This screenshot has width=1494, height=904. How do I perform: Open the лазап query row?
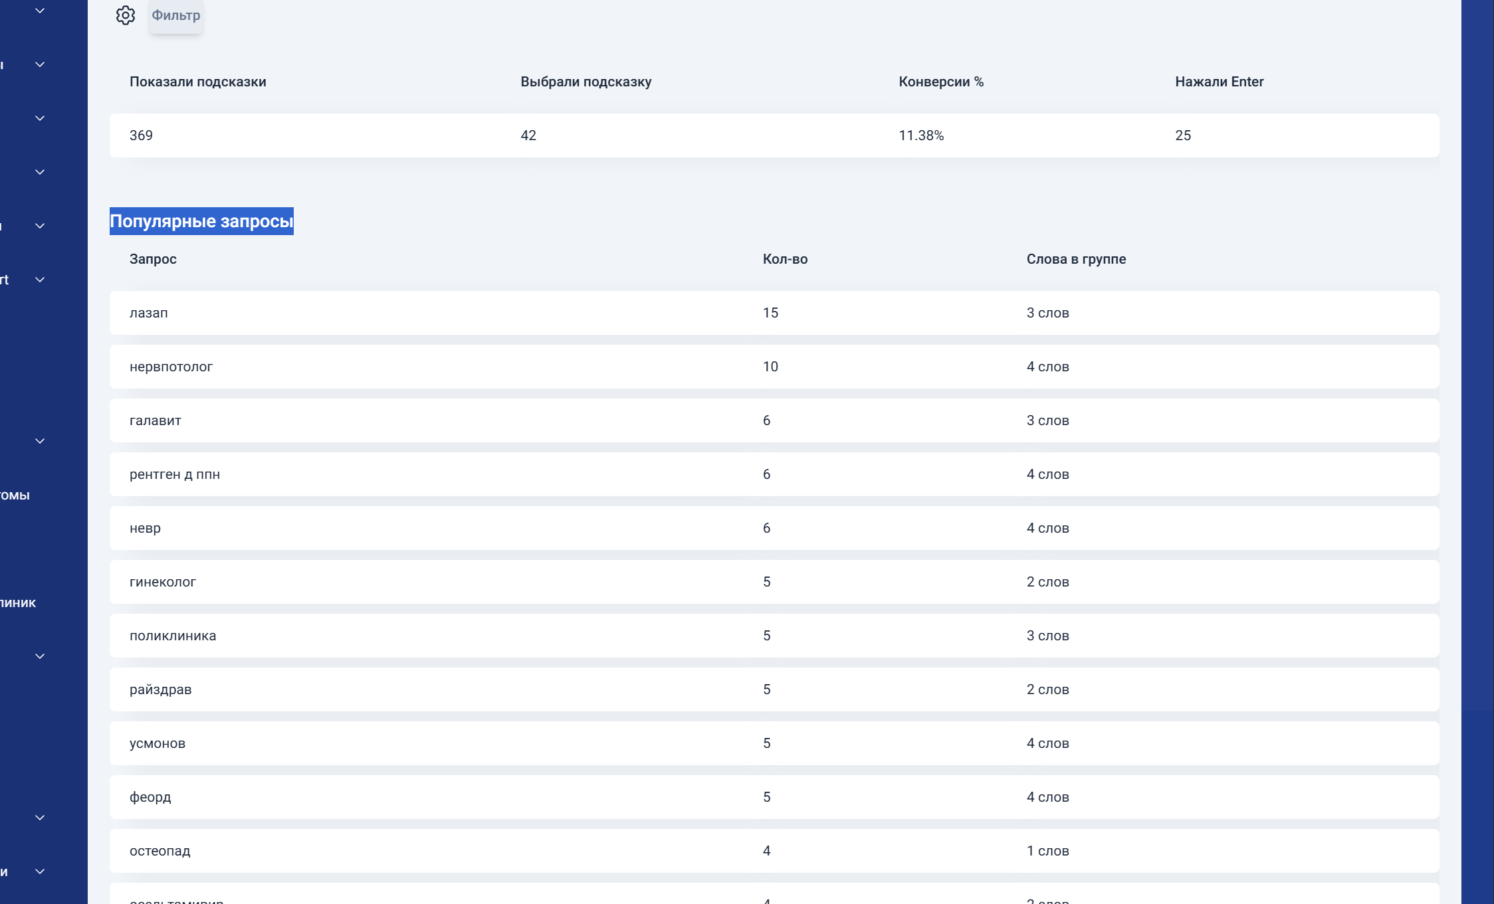[x=774, y=313]
